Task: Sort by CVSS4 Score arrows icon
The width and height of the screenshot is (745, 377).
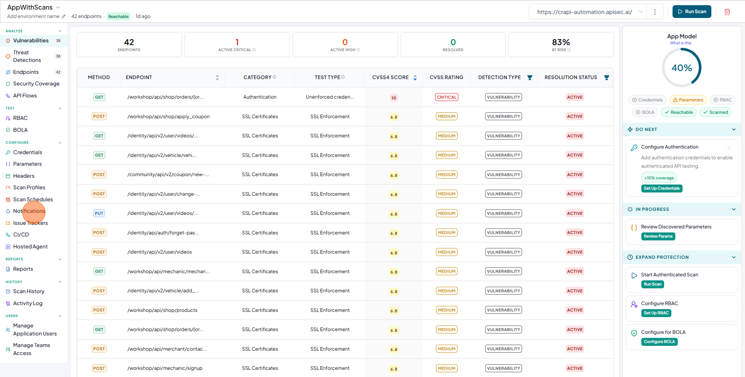Action: 415,77
